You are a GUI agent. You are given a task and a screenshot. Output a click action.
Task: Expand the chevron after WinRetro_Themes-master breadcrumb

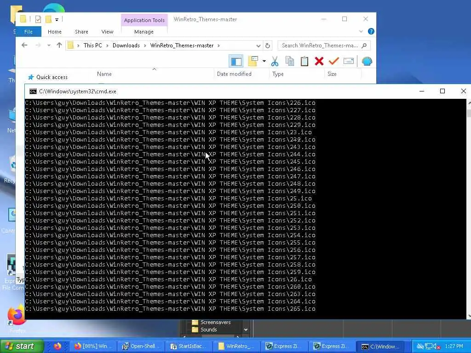click(x=218, y=46)
